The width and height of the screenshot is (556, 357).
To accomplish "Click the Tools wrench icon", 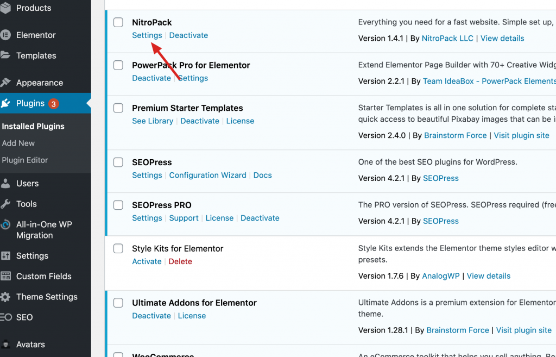I will [5, 204].
